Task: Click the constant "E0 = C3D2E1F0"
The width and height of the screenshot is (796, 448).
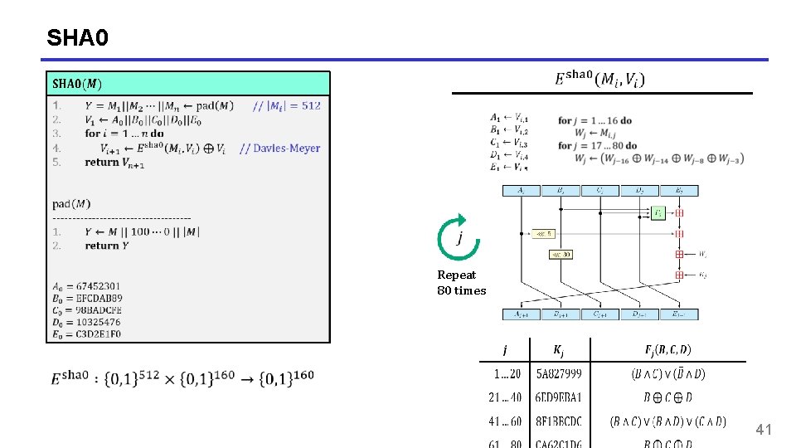Action: click(x=86, y=334)
